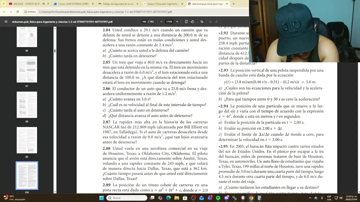Click the OneDrive tray icon
This screenshot has width=360, height=202.
[316, 198]
